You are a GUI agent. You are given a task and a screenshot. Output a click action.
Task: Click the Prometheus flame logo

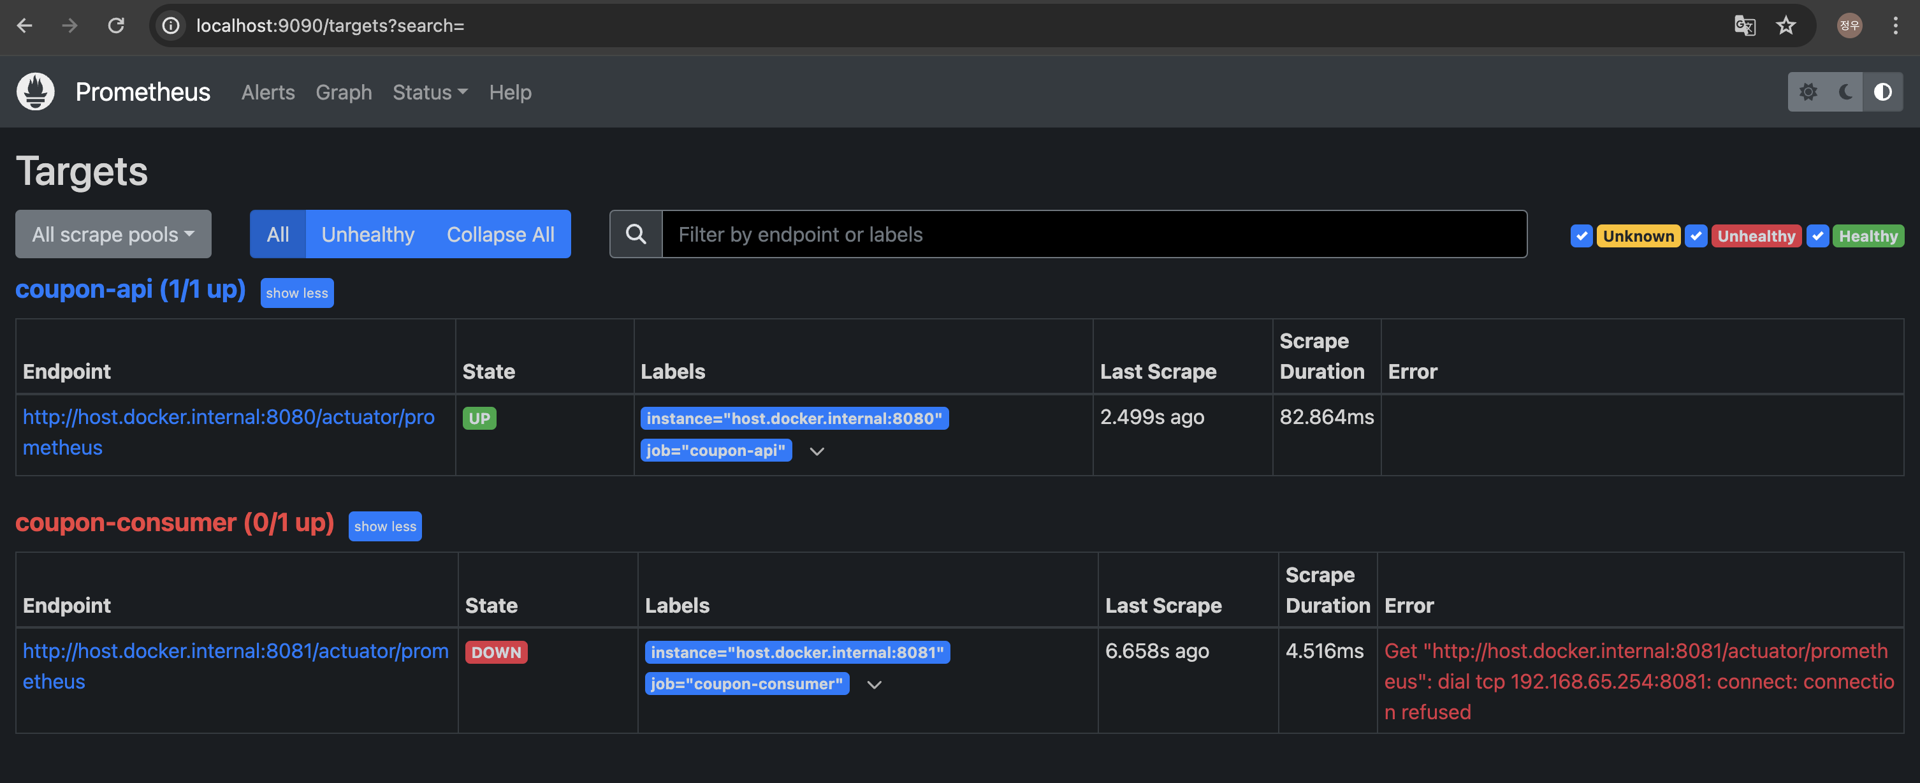coord(36,92)
